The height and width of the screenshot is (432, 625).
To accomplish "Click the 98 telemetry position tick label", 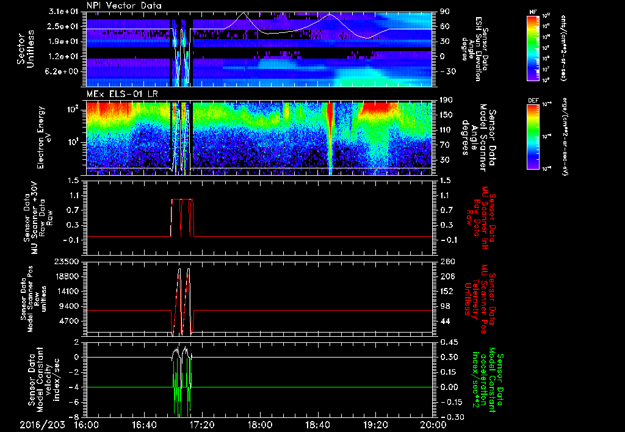I will click(x=445, y=306).
